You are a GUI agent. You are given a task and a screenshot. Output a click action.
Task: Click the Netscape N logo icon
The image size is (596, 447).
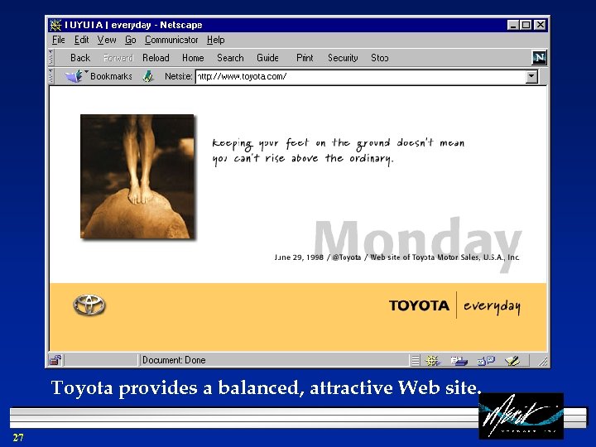point(539,58)
